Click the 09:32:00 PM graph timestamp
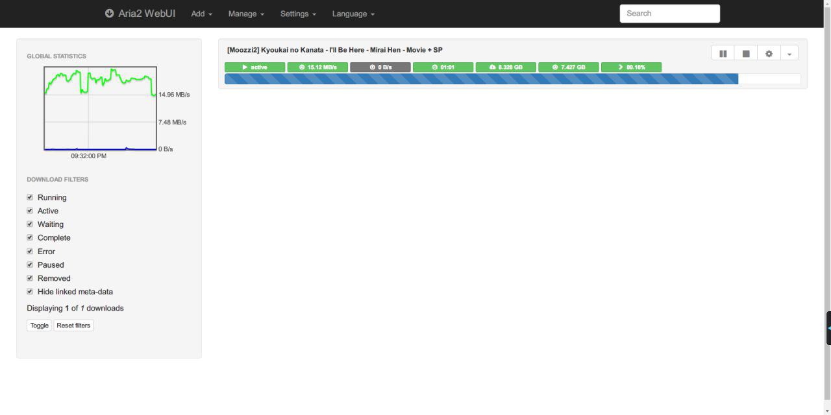 click(x=88, y=156)
